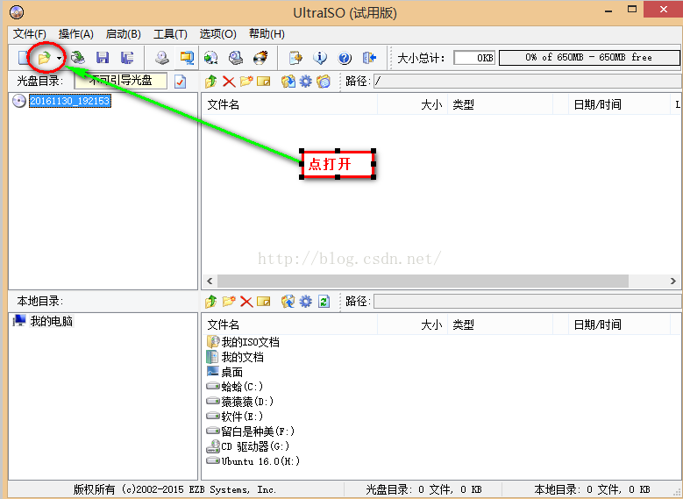
Task: Sort disc files by 类型 column
Action: point(500,104)
